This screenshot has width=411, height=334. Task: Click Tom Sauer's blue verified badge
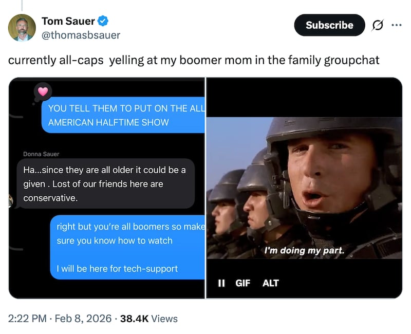(102, 22)
